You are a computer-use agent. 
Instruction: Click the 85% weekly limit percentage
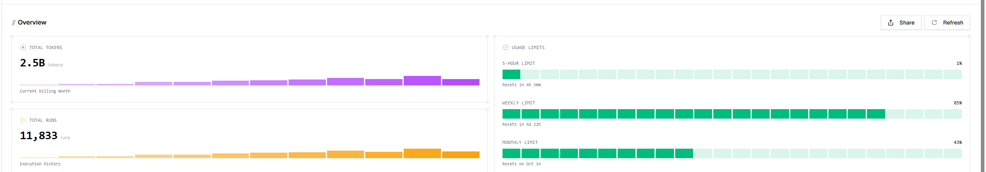[958, 103]
